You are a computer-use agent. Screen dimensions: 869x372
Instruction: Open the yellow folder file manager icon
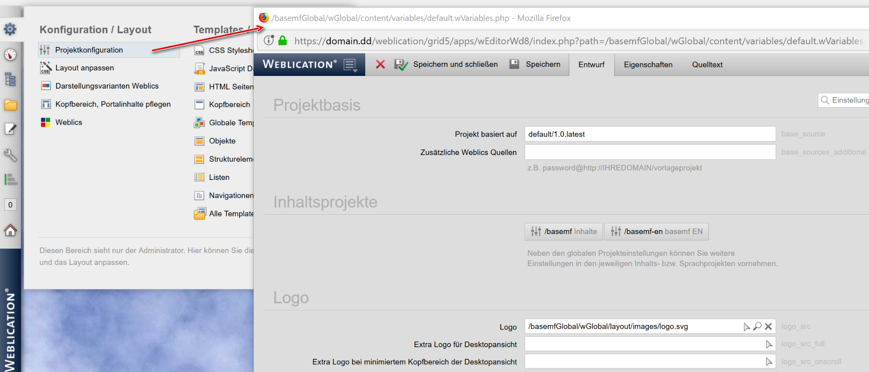coord(10,105)
